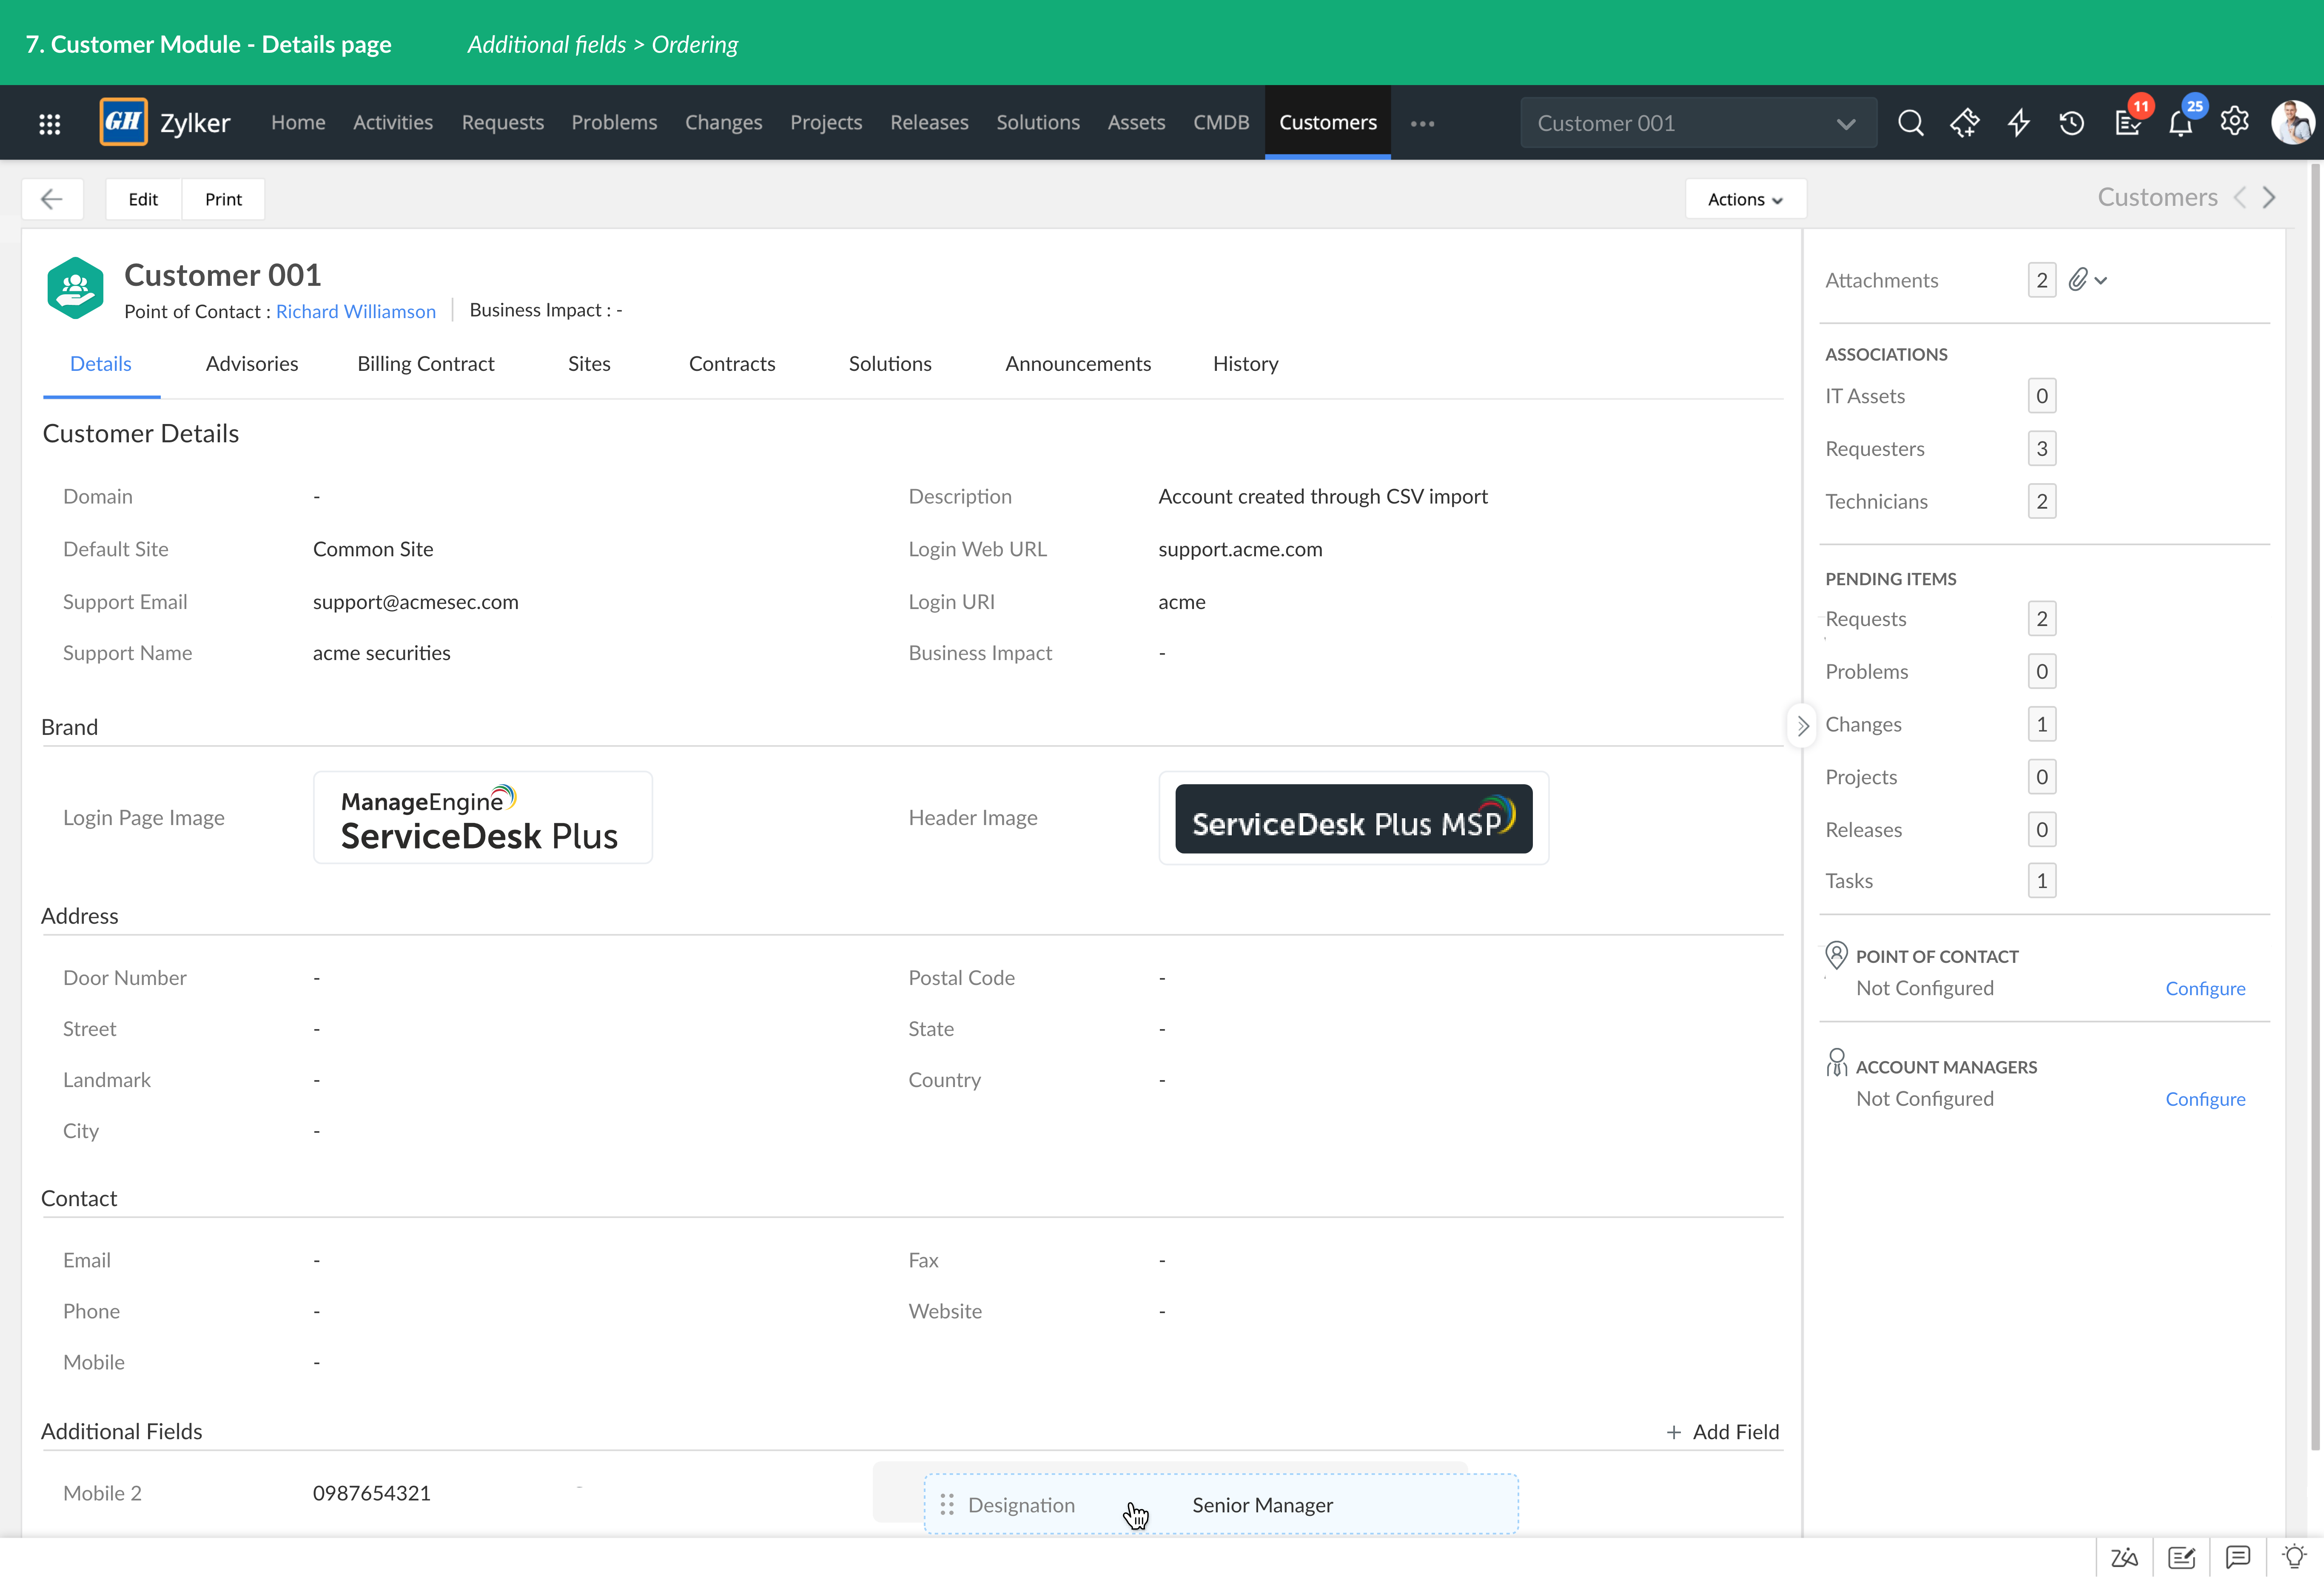Open the Changes module in navbar

(723, 122)
